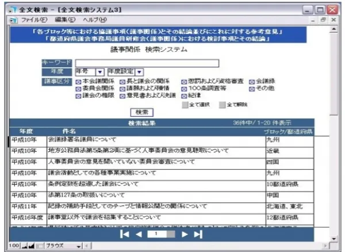
Task: Click the 件名 column header
Action: coord(69,131)
